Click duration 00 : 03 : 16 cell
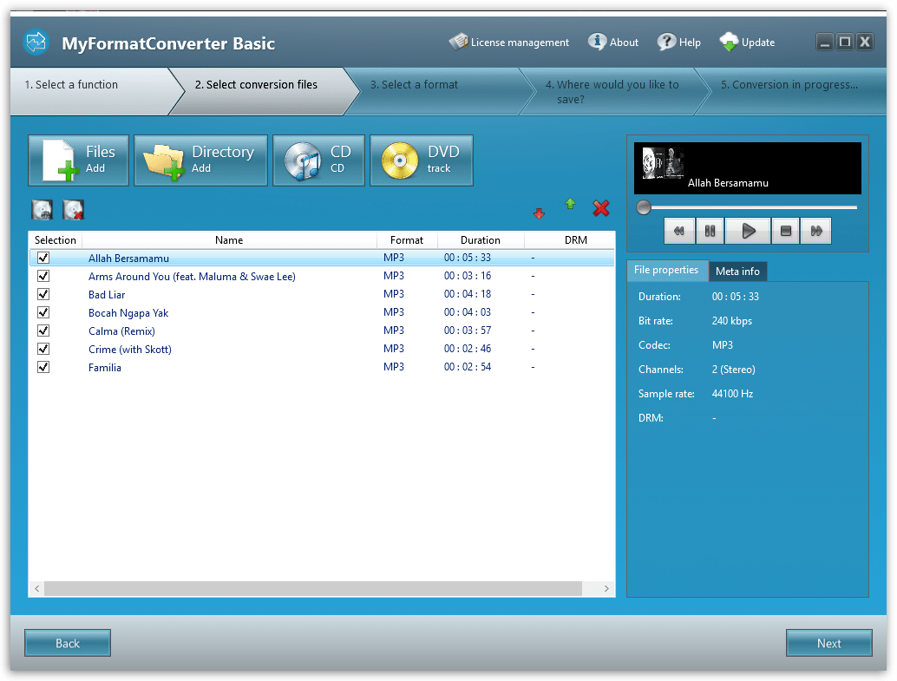897x681 pixels. click(468, 276)
